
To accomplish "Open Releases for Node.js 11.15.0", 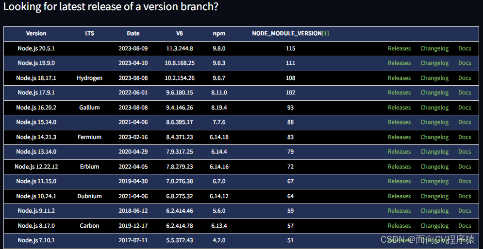I will click(399, 181).
